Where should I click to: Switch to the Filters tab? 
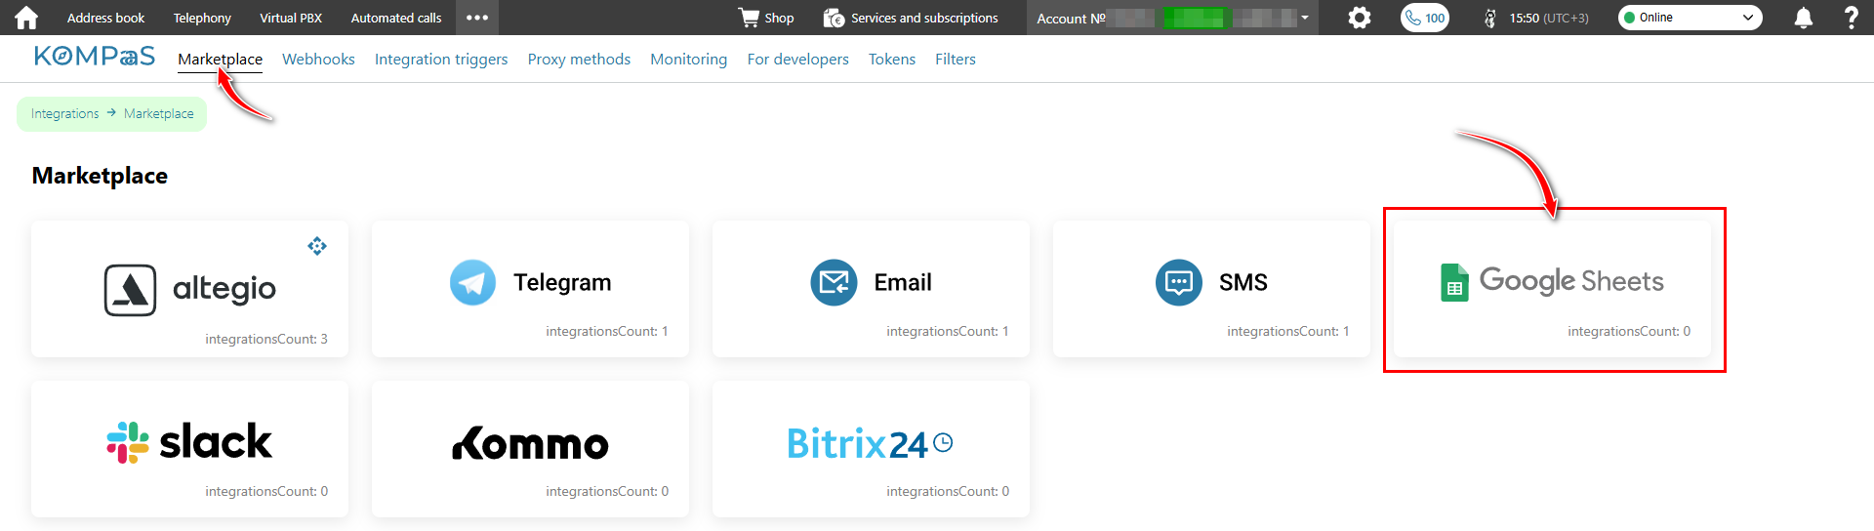pos(956,60)
